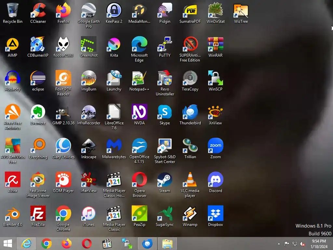
Task: Select the FileZilla desktop shortcut
Action: [38, 216]
